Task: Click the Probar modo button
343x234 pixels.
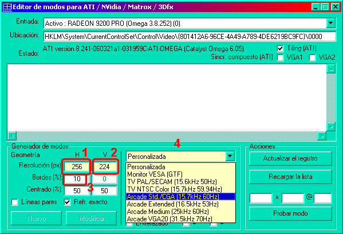Action: click(290, 213)
